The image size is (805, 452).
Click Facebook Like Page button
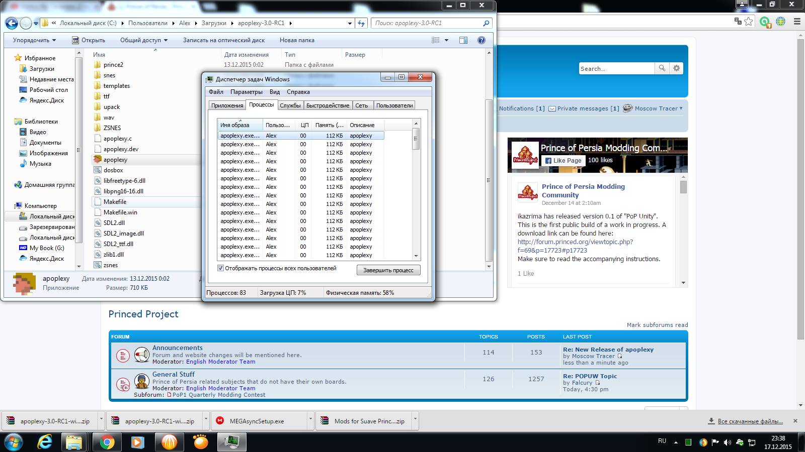coord(563,161)
